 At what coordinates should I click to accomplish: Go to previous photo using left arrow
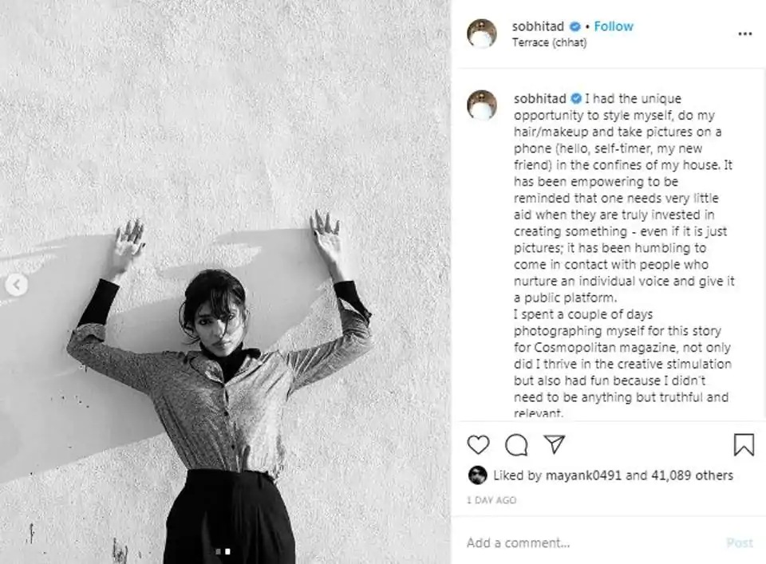(16, 285)
